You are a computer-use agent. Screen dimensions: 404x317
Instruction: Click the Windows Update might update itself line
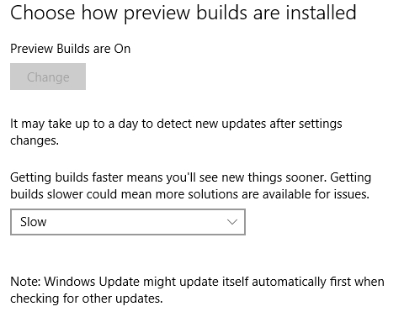[197, 282]
